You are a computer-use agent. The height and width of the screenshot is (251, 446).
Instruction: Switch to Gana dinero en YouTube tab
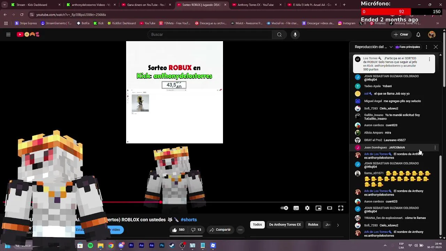(x=146, y=5)
